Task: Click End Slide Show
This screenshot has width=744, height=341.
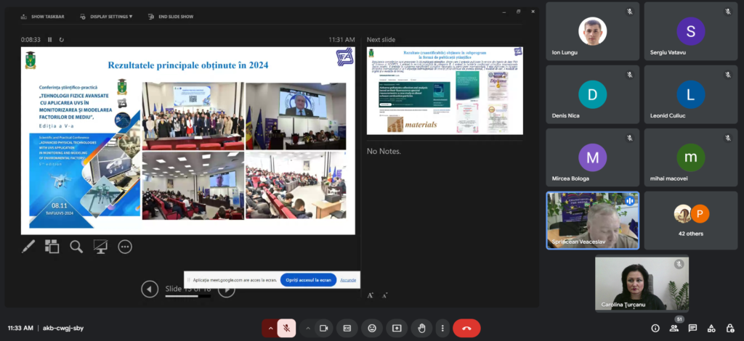Action: 171,16
